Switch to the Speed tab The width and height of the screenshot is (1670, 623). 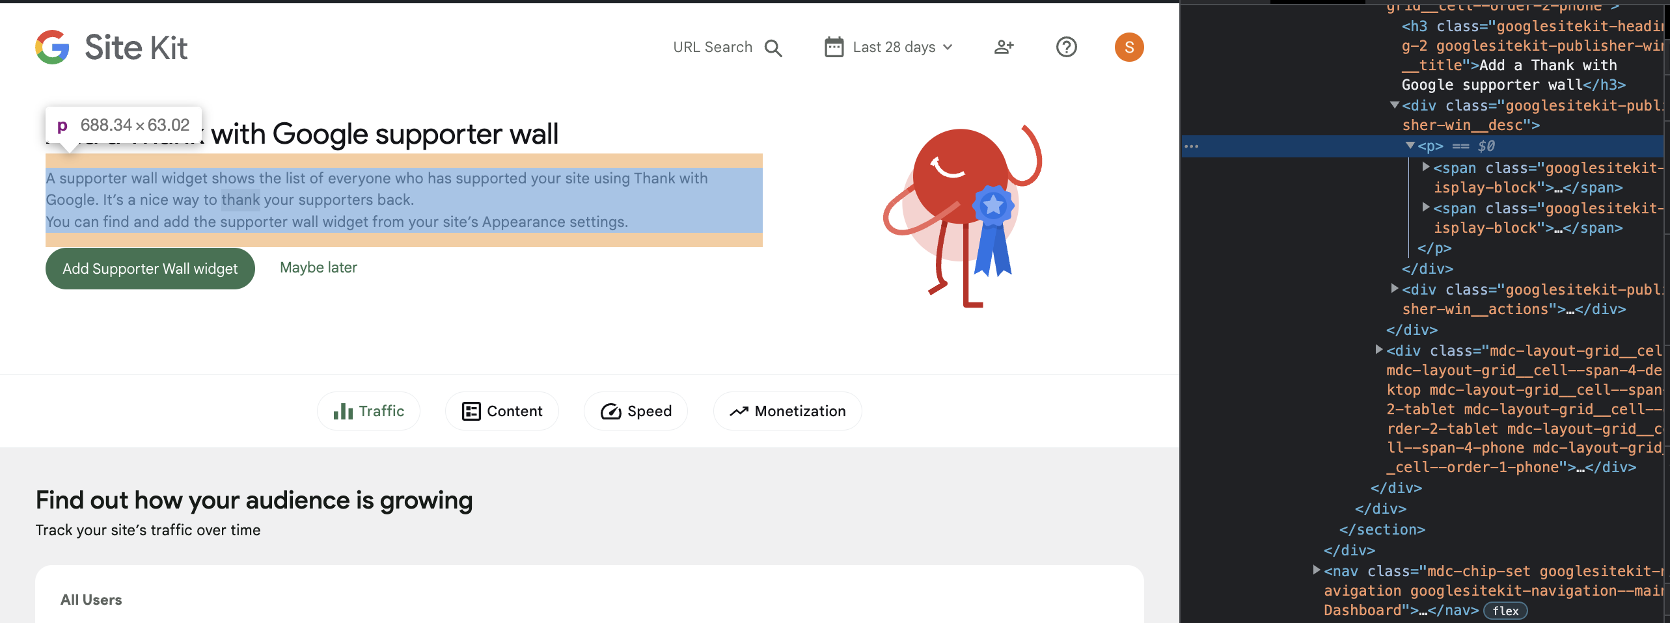coord(636,411)
